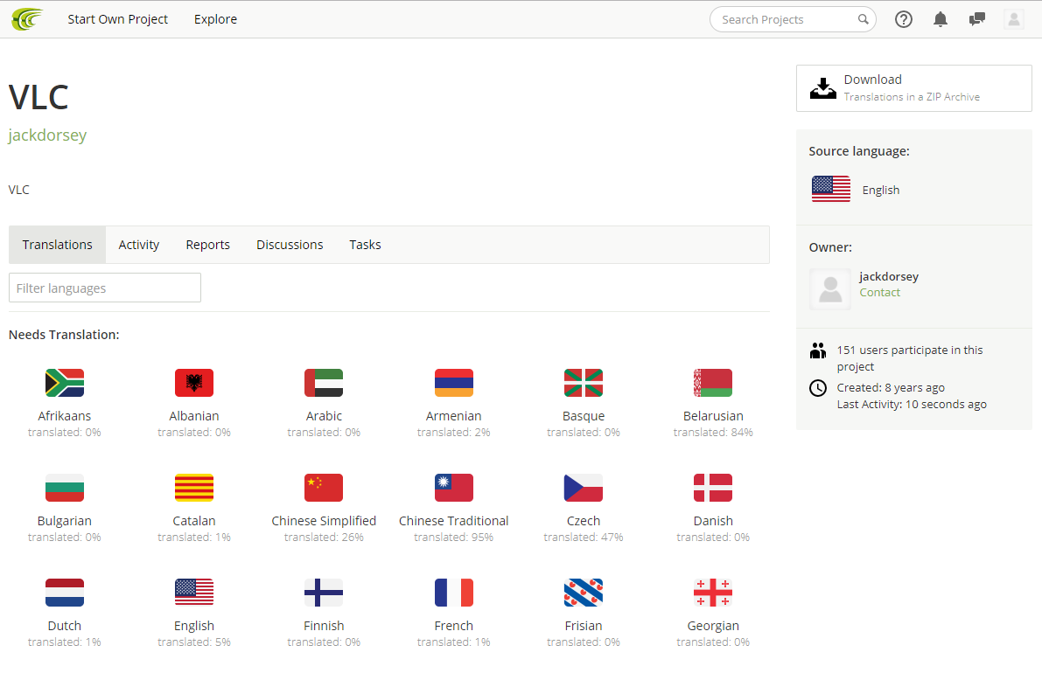Click the Armenian flag icon
Screen dimensions: 1042x673
(454, 383)
